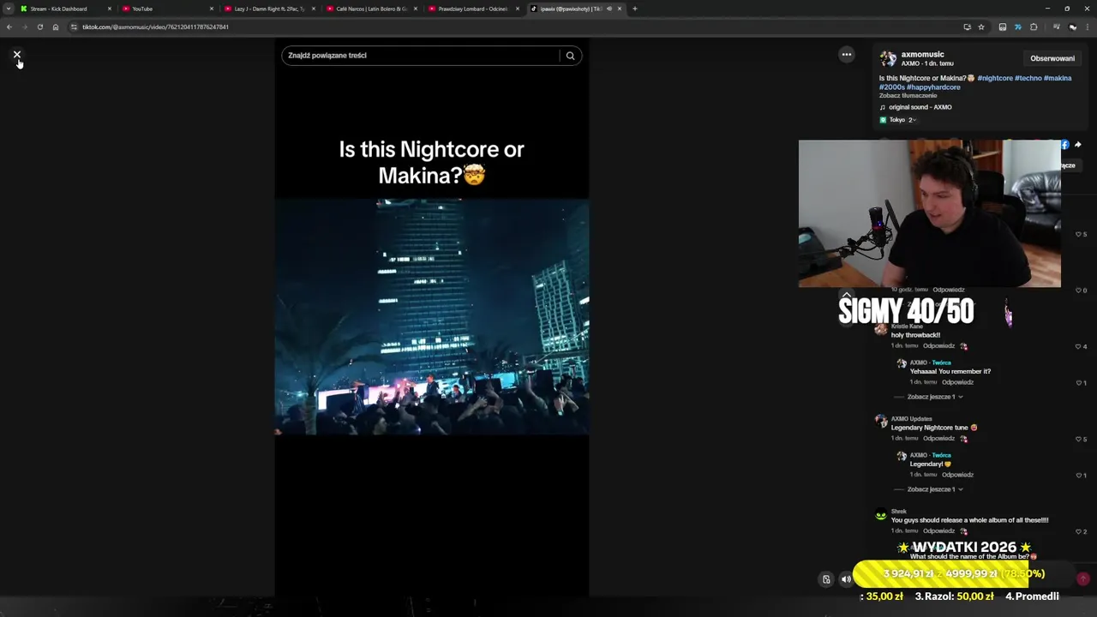
Task: Switch to 'Lazy J - Damn Right' tab
Action: (x=269, y=9)
